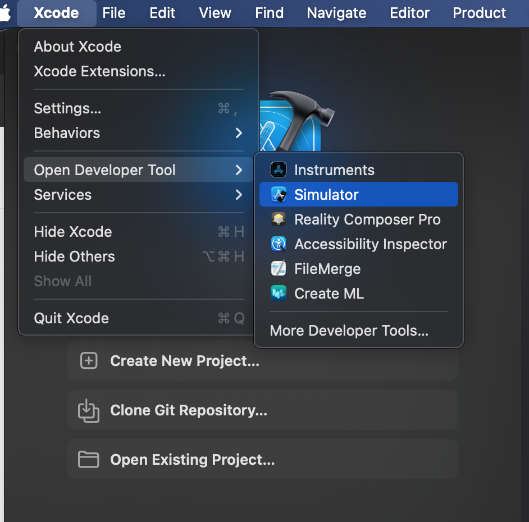The image size is (529, 522).
Task: Open the Xcode menu in menu bar
Action: click(x=56, y=13)
